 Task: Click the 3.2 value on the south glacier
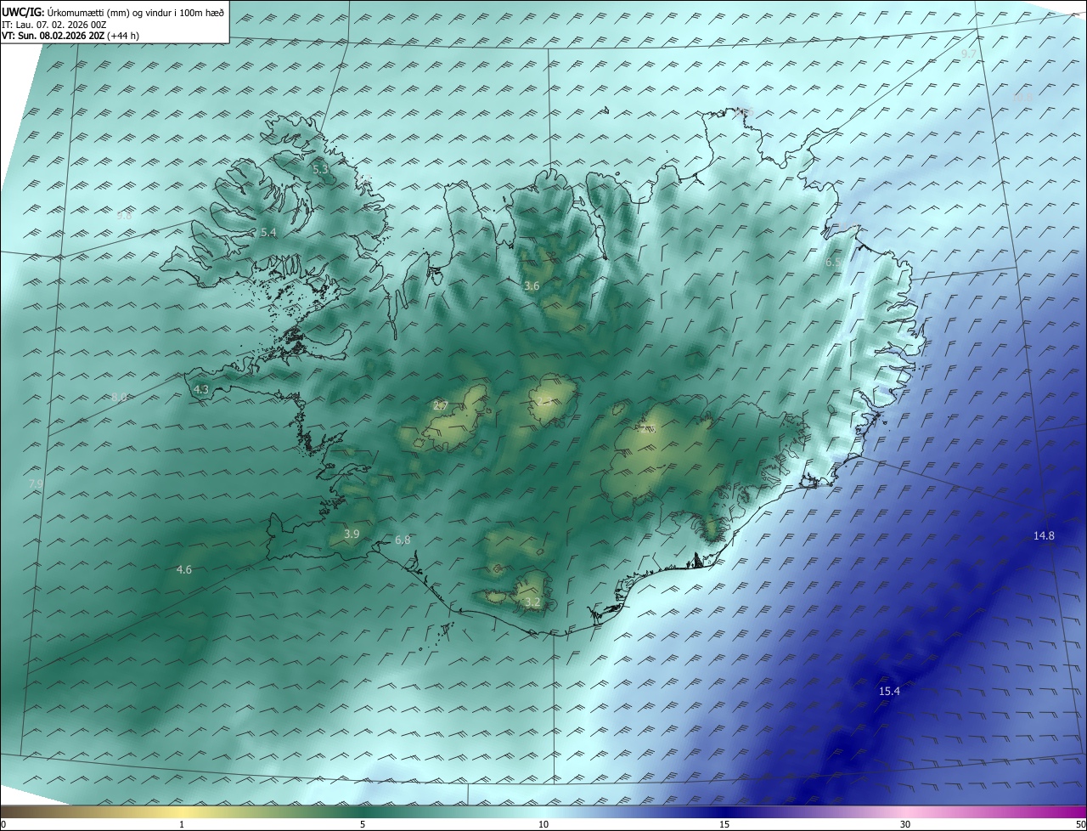pos(532,602)
